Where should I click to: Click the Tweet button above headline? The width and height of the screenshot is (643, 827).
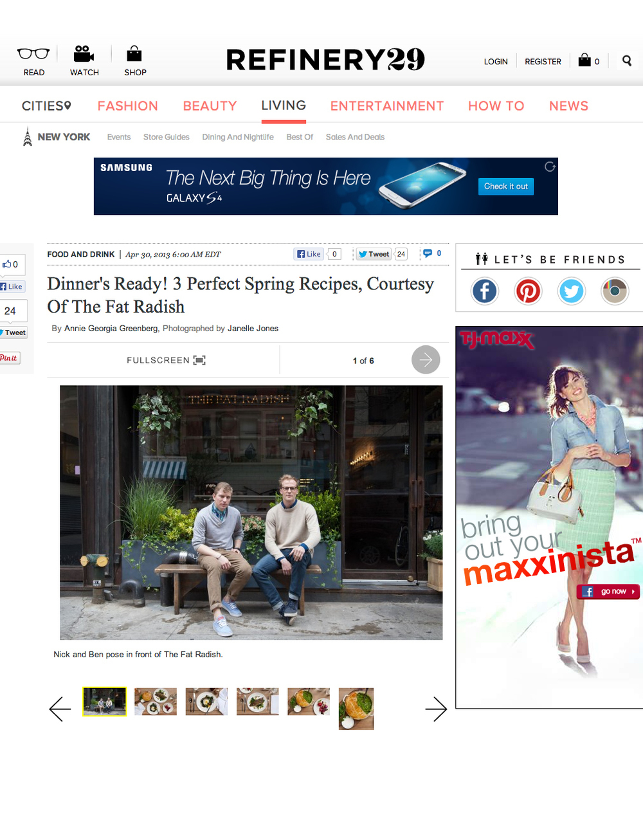[x=374, y=254]
